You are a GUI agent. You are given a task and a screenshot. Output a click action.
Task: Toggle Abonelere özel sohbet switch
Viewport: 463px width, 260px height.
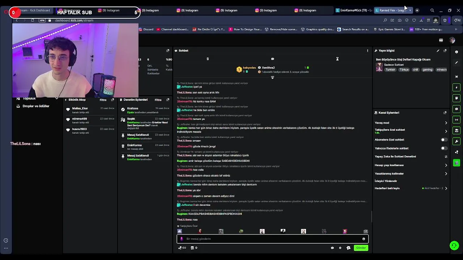tap(444, 140)
